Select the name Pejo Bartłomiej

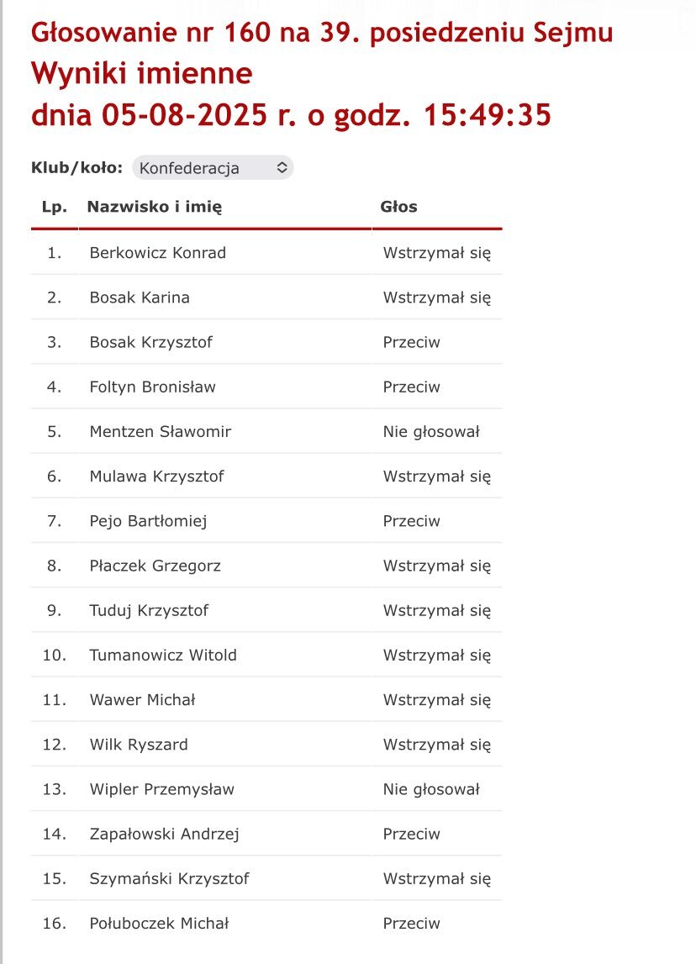[148, 521]
